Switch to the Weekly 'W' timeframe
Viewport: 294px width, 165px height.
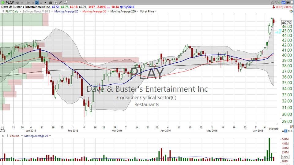coord(41,3)
